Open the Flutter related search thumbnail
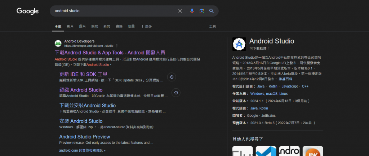Image resolution: width=369 pixels, height=156 pixels. tap(243, 151)
